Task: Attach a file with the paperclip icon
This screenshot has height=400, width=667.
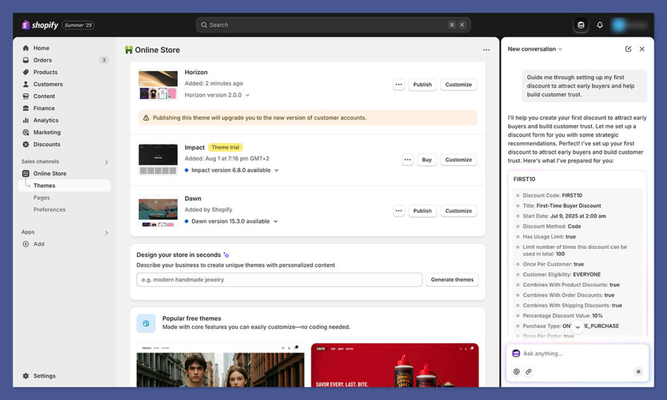Action: 529,371
